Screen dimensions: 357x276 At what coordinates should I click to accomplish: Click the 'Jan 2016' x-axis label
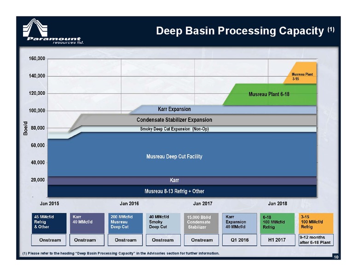[129, 203]
